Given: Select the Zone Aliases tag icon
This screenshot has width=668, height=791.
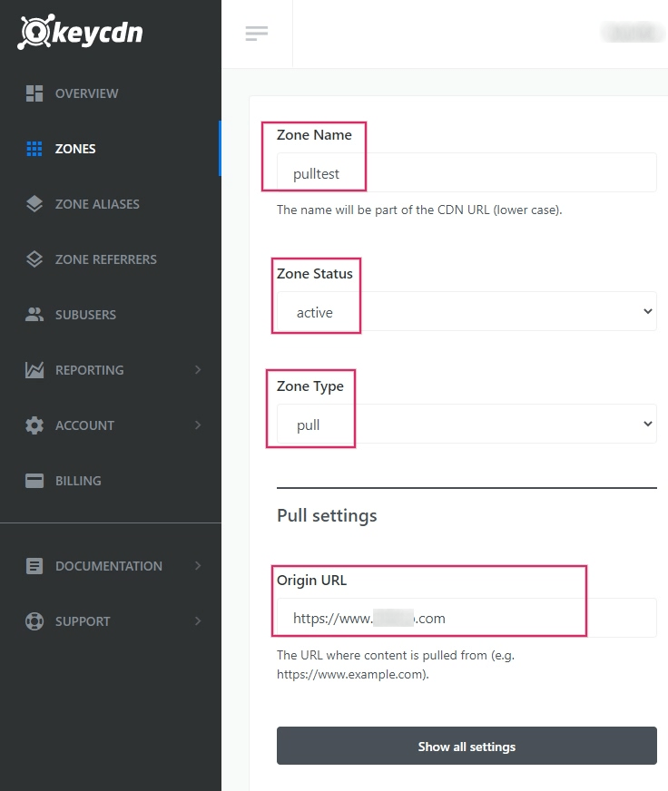Looking at the screenshot, I should (x=34, y=203).
